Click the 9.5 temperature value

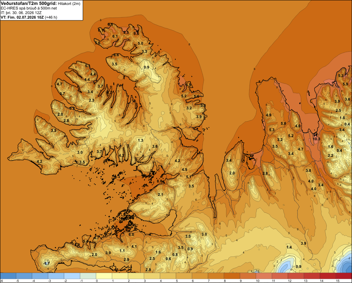[126, 32]
